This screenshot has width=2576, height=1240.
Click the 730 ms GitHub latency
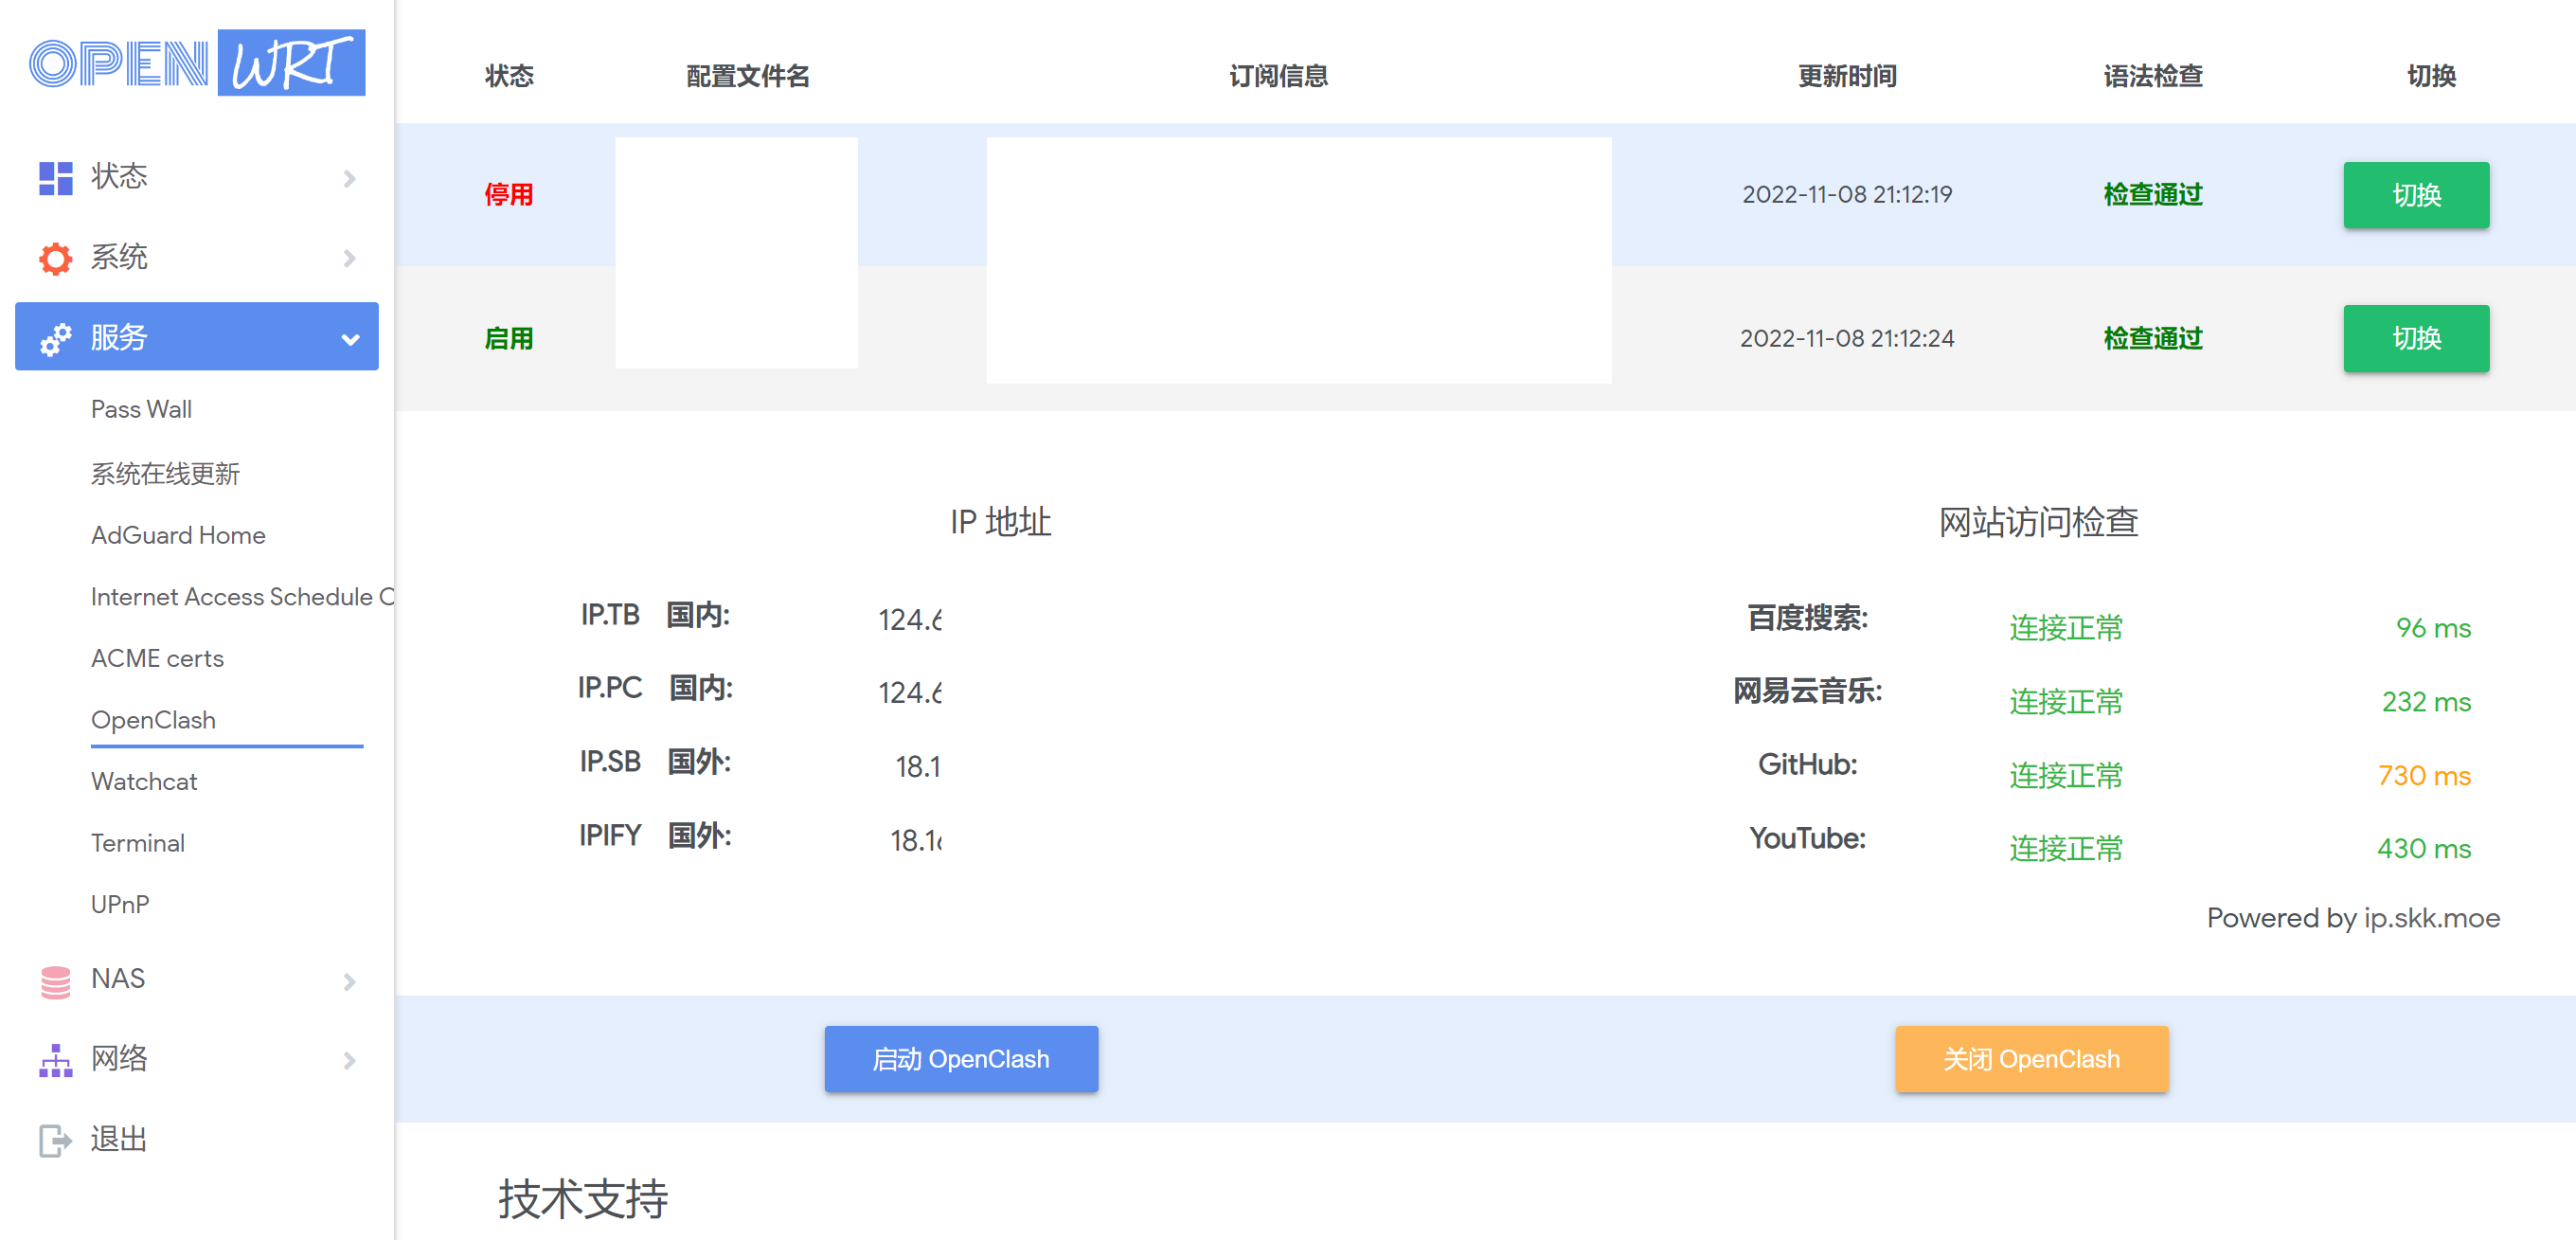(2424, 776)
